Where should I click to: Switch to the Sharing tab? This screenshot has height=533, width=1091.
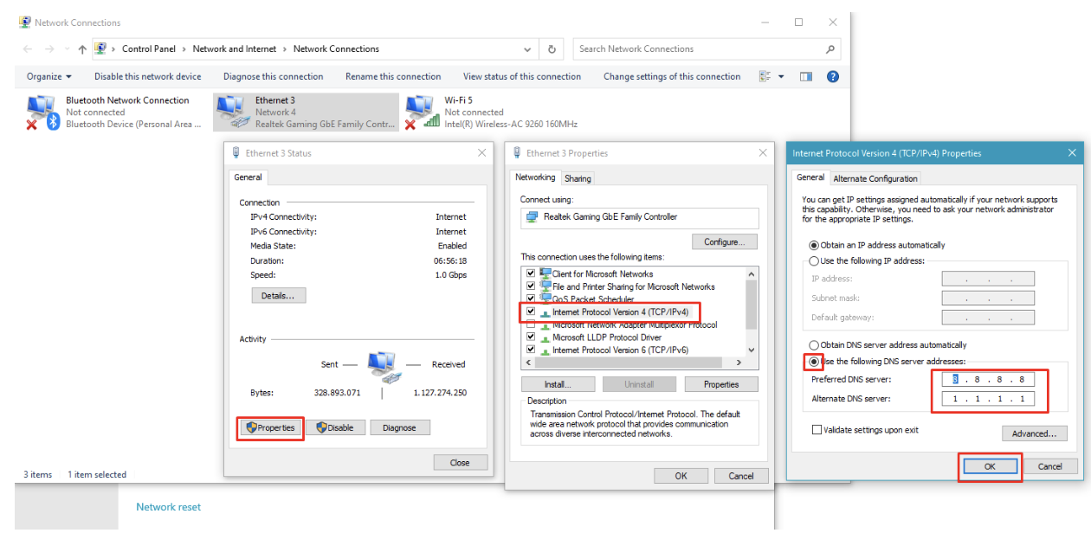tap(578, 178)
